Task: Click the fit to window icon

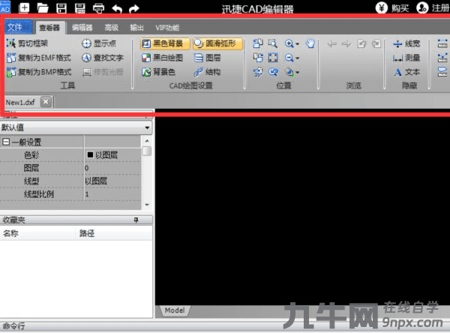Action: [x=273, y=58]
